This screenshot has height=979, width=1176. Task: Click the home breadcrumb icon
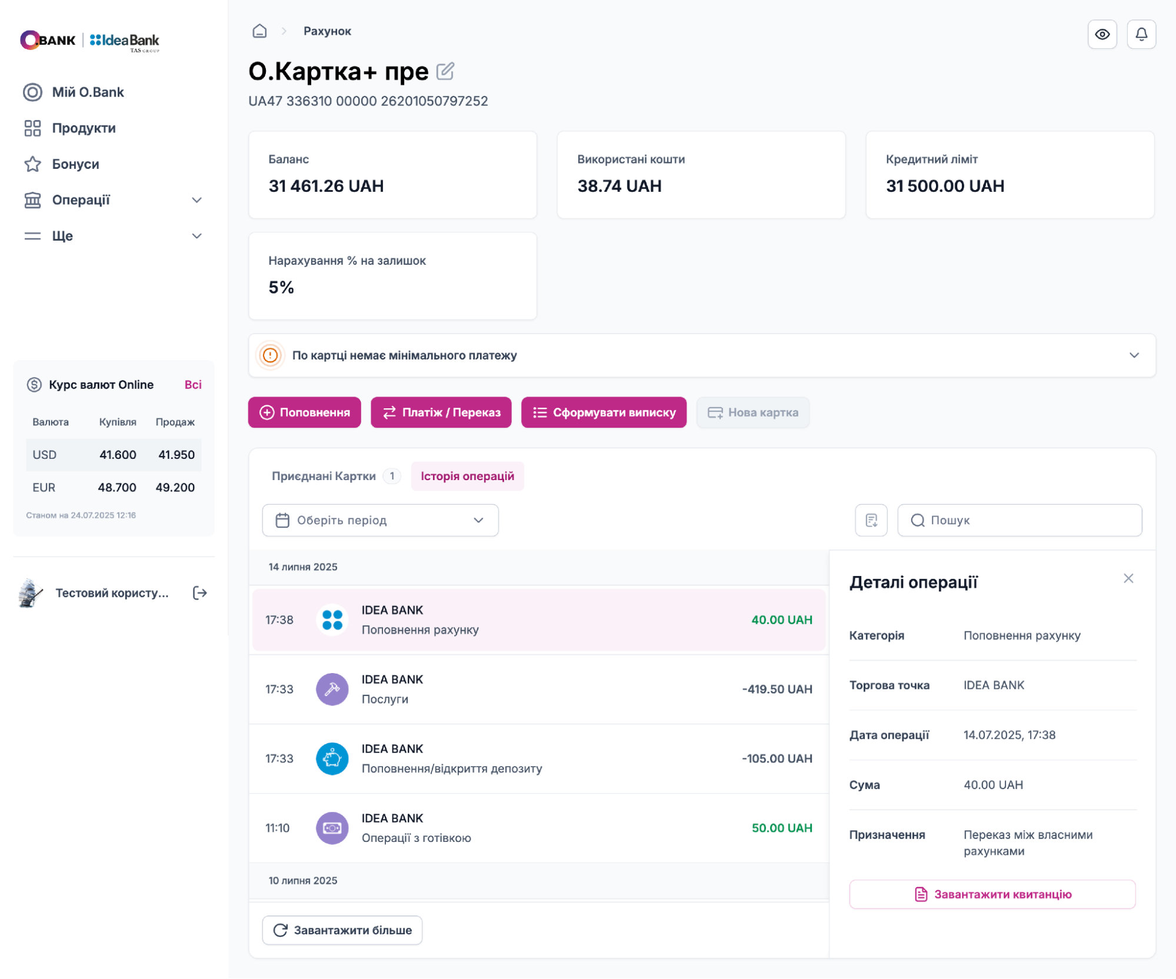[x=259, y=31]
